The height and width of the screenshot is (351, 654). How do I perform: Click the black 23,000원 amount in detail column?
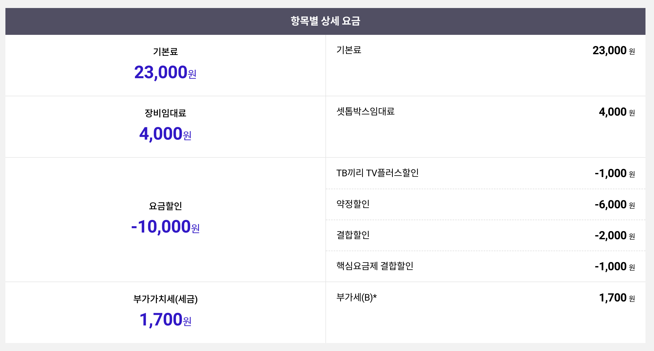point(613,51)
